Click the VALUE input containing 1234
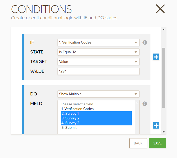This screenshot has height=158, width=177. (x=98, y=71)
